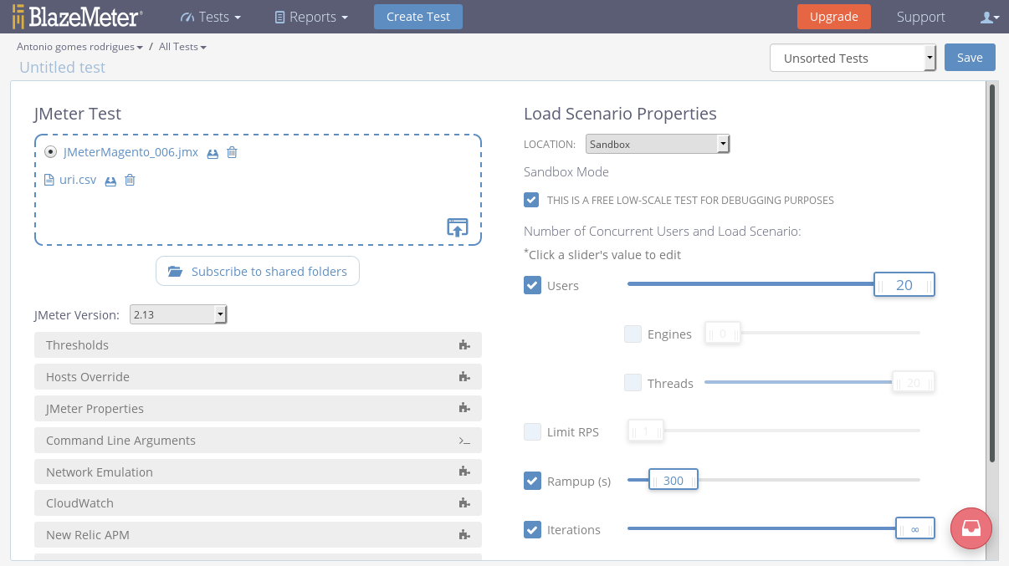Select the JMeterMagento_006.jmx radio button
The image size is (1009, 566).
51,152
